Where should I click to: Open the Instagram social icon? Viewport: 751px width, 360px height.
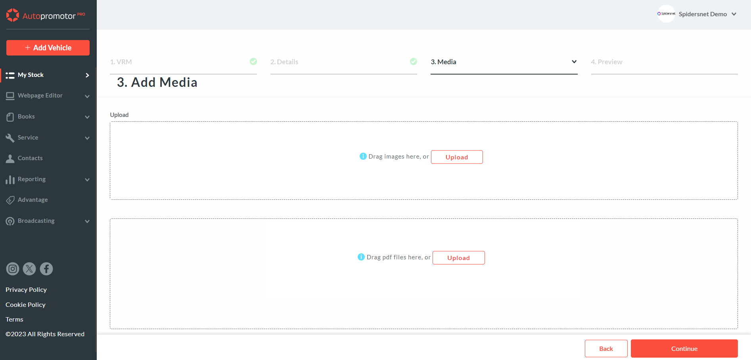tap(13, 269)
